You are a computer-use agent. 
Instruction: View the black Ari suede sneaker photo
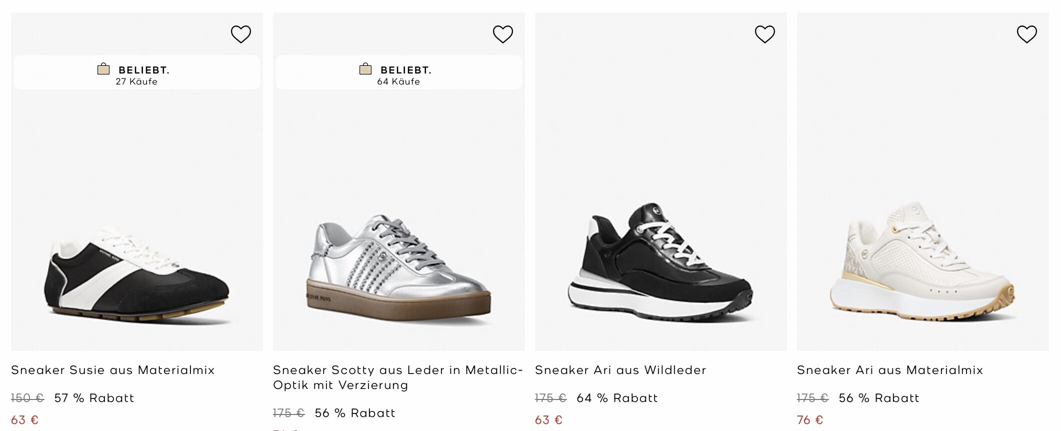(x=660, y=262)
